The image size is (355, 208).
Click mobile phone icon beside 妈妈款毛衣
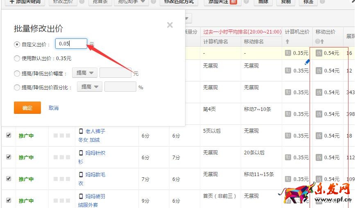81,174
